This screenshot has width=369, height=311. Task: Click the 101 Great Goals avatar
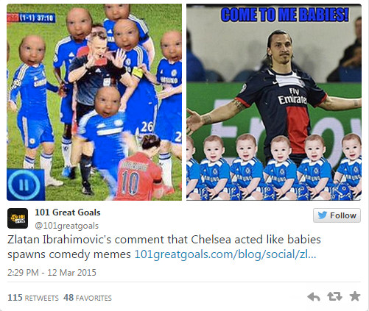[x=18, y=218]
